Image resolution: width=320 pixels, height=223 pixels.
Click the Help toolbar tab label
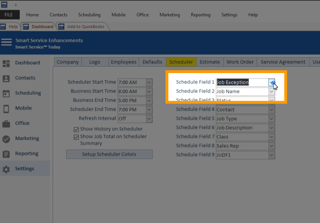tap(13, 27)
